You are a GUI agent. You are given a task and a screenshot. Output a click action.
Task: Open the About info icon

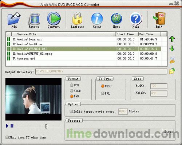coord(97,19)
